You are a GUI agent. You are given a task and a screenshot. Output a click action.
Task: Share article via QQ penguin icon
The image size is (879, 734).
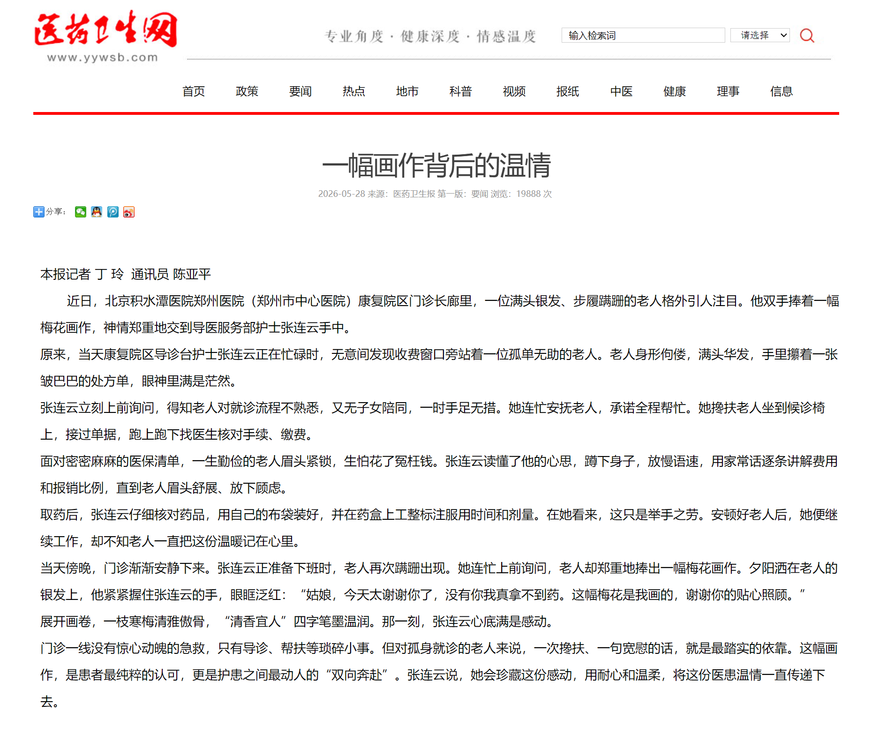tap(97, 212)
